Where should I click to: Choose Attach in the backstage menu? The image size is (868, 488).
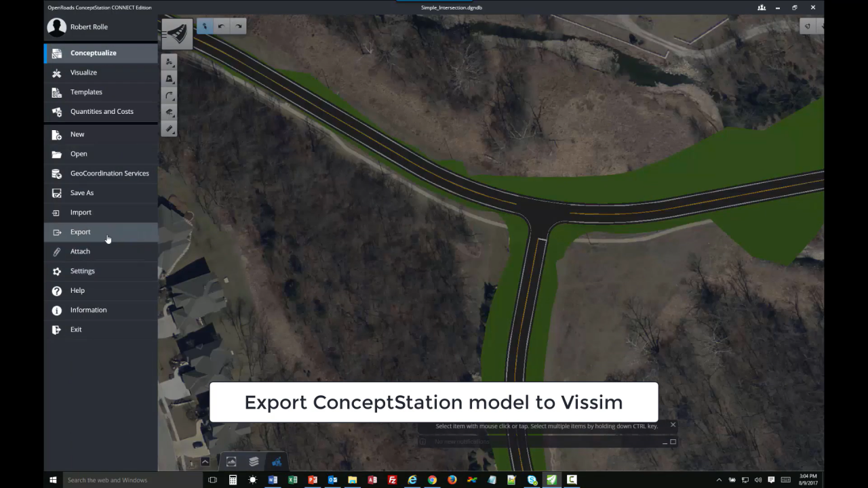(101, 251)
